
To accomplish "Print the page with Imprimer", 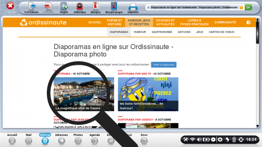I will point(133,8).
